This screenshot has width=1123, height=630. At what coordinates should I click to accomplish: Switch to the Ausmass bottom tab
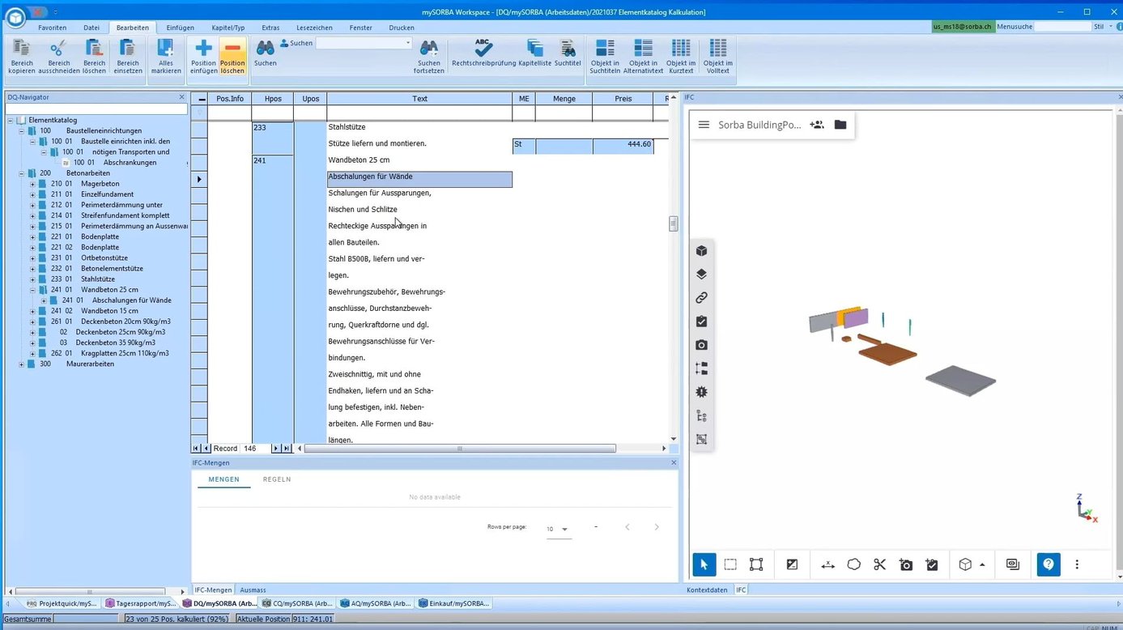[x=253, y=590]
